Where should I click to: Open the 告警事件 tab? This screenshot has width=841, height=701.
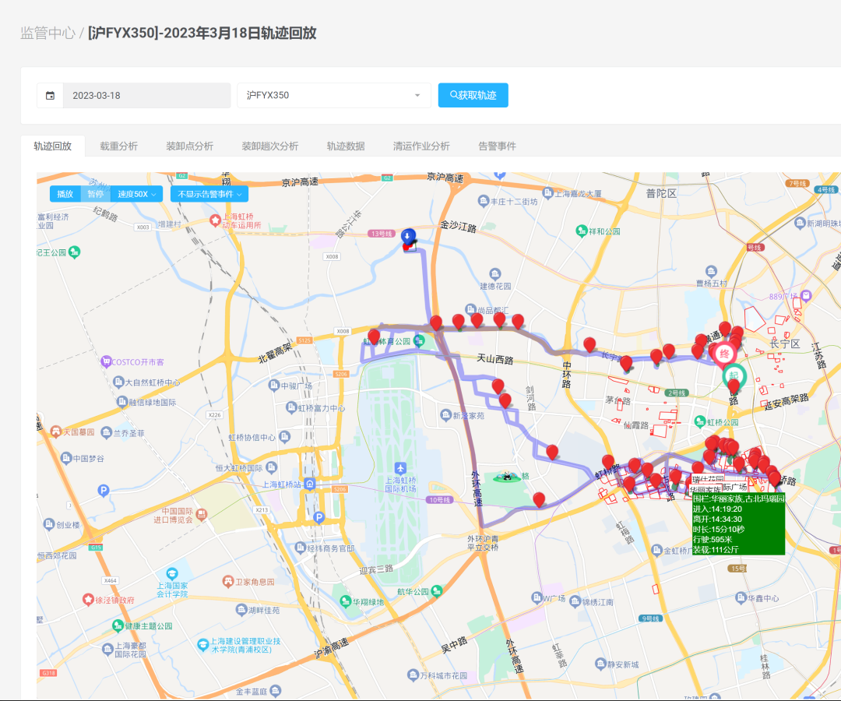click(497, 146)
